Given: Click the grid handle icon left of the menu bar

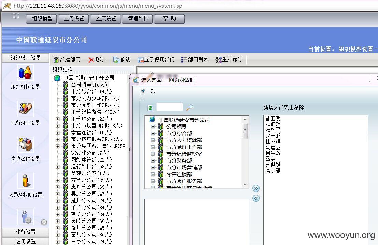Looking at the screenshot, I should [x=16, y=16].
